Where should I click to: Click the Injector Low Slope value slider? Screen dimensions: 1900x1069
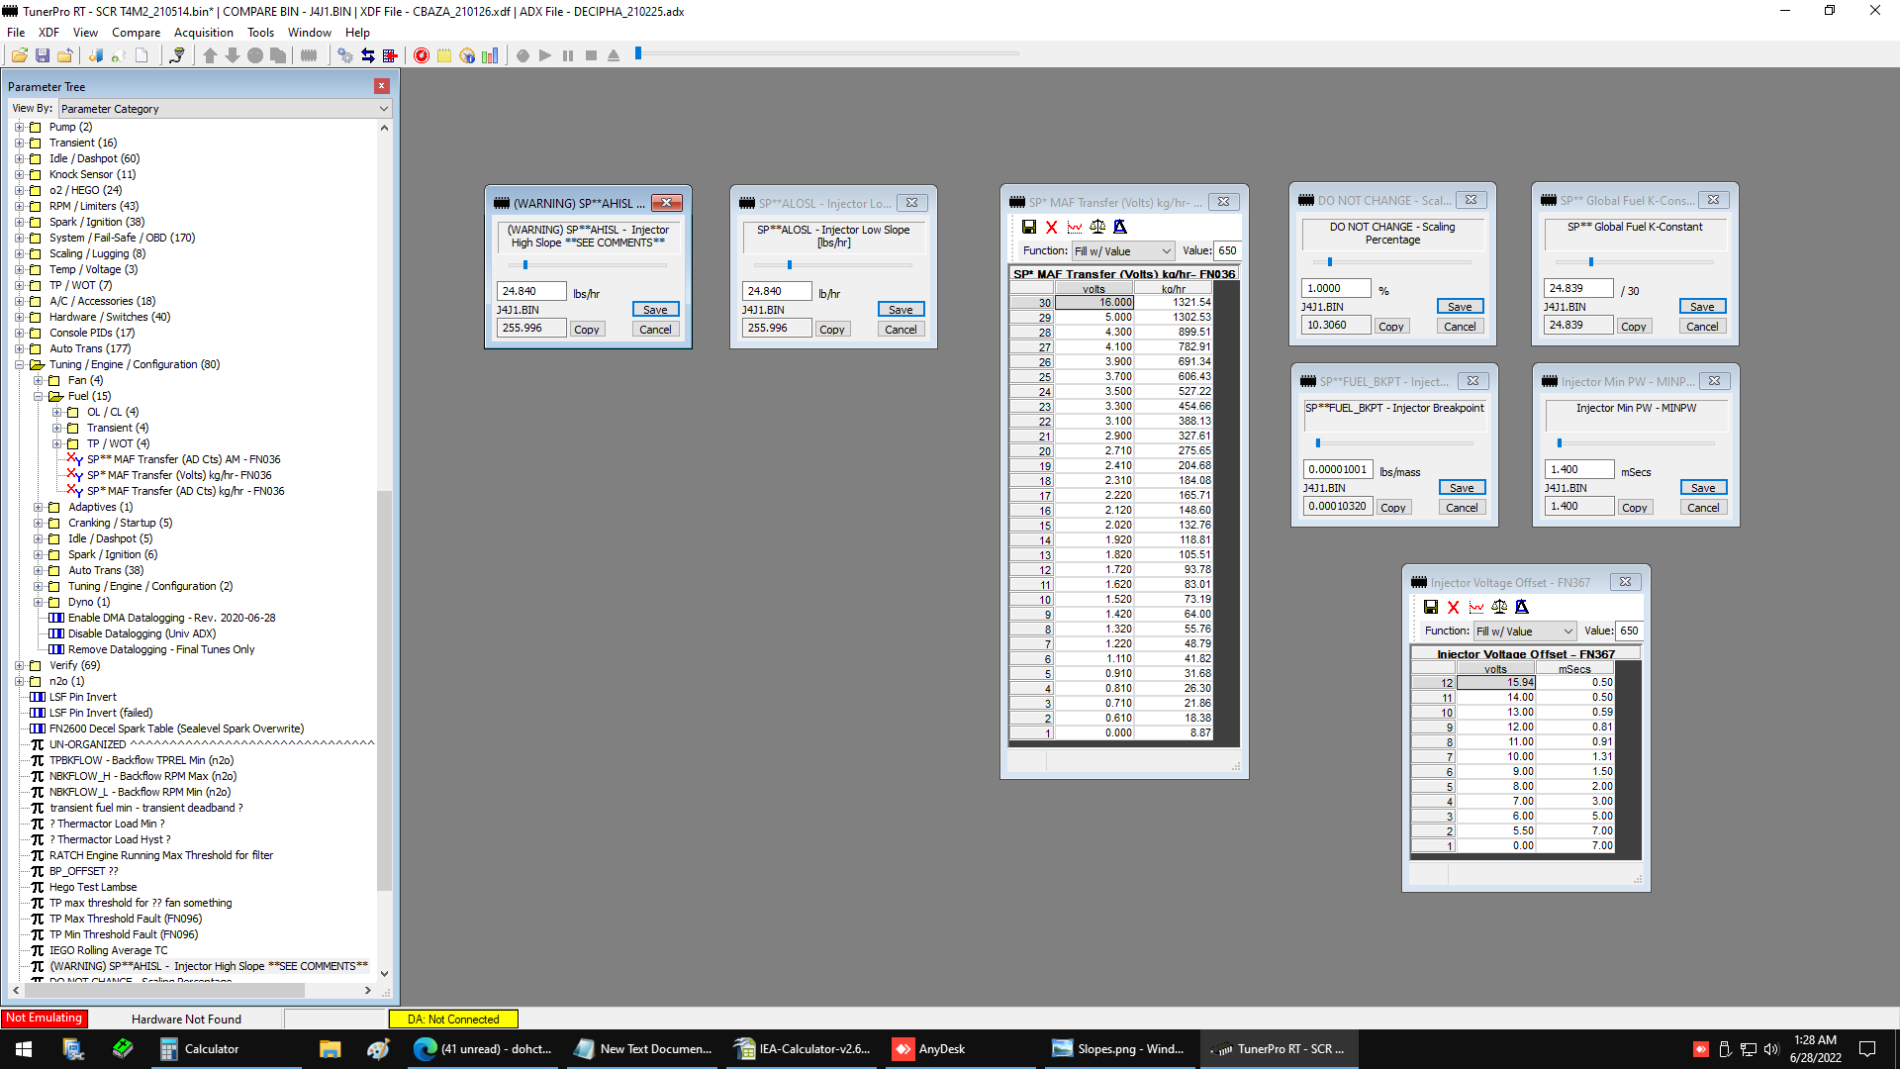[790, 265]
